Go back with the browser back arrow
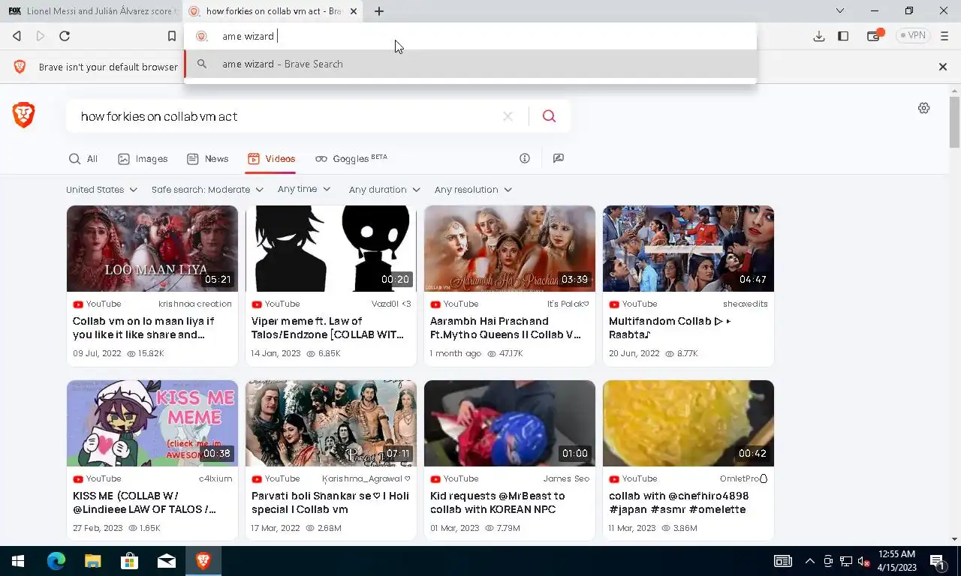Viewport: 961px width, 576px height. point(17,36)
